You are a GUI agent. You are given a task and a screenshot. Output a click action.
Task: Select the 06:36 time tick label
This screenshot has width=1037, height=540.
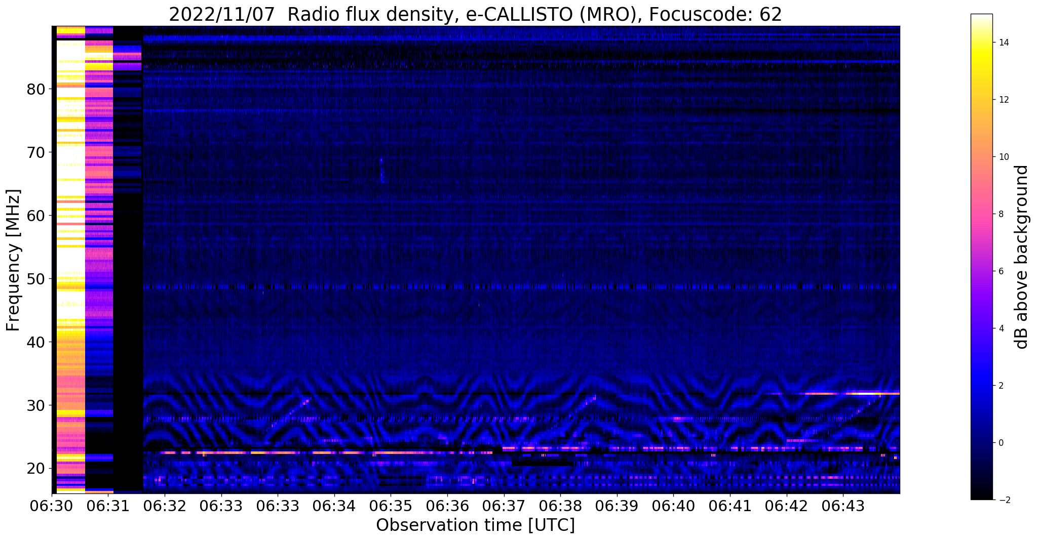(x=447, y=506)
